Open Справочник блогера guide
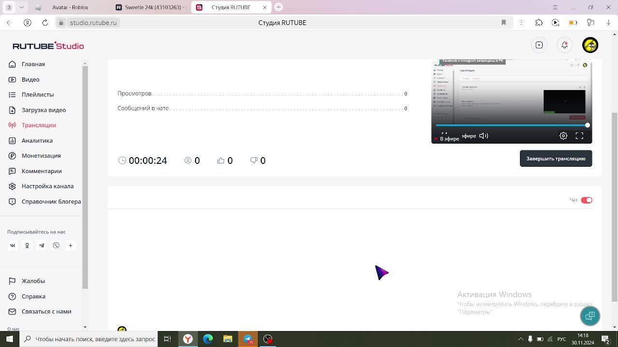Viewport: 618px width, 347px height. 51,201
